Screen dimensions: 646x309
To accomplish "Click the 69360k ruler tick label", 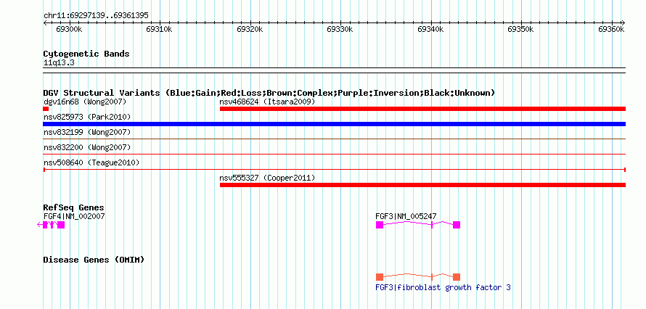I will coord(612,29).
